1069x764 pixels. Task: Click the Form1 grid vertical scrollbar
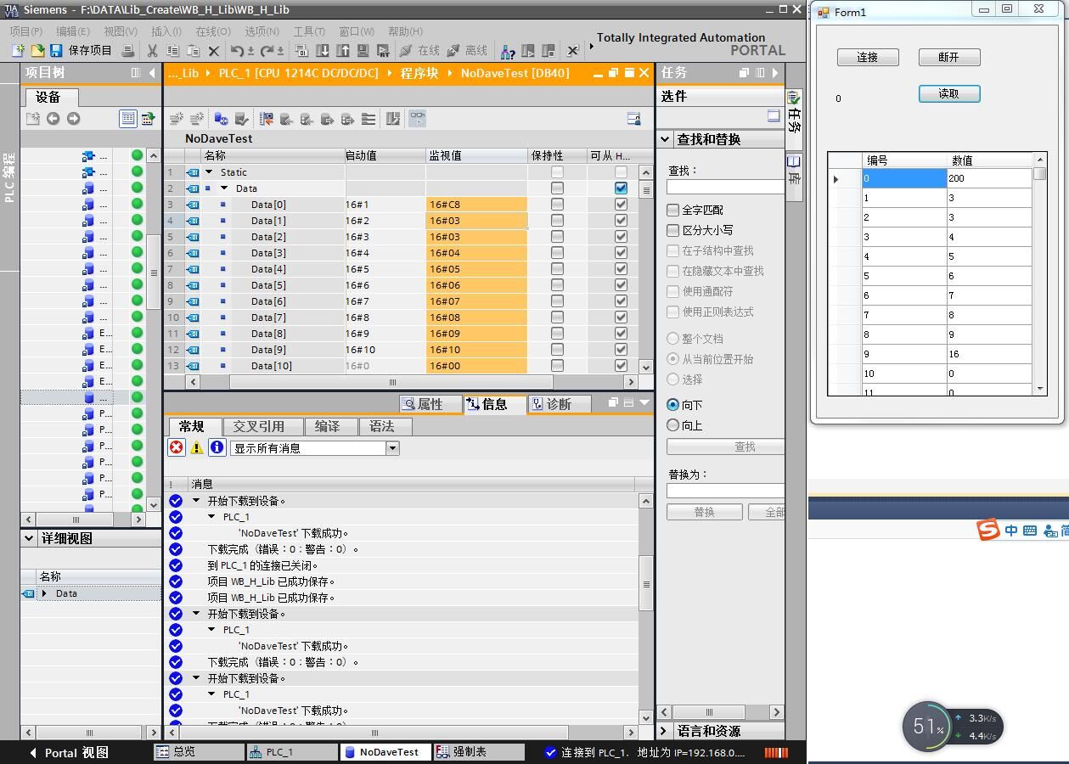(1040, 274)
